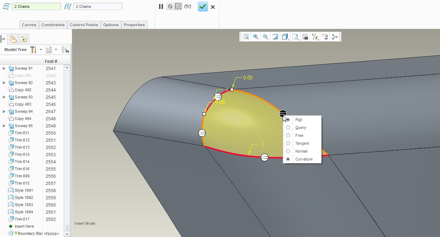Select the Favorites navigator tab icon
Image resolution: width=440 pixels, height=237 pixels.
point(23,39)
